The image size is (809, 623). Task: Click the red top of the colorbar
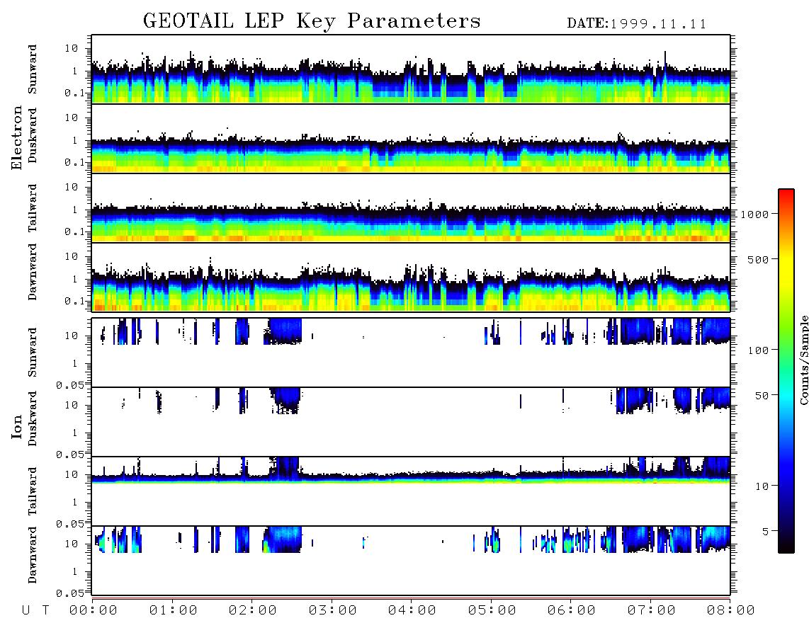coord(786,196)
